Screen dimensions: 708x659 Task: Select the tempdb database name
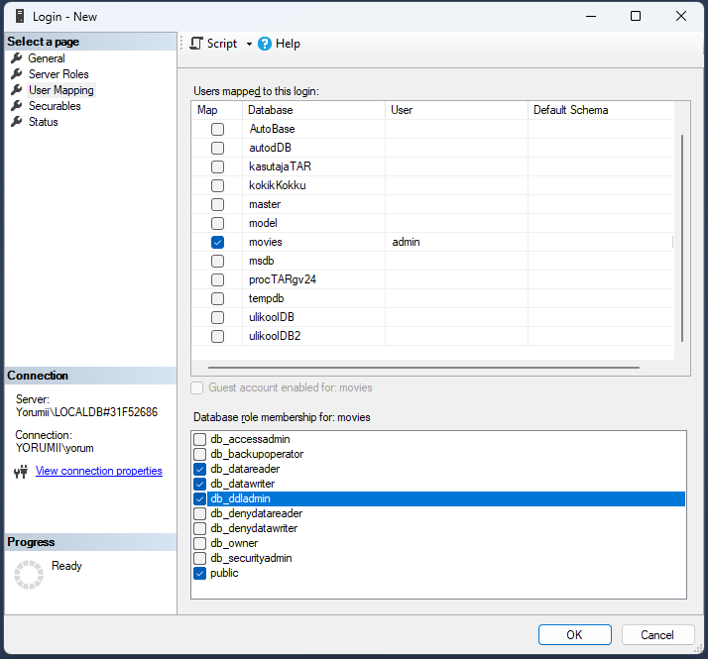coord(267,298)
